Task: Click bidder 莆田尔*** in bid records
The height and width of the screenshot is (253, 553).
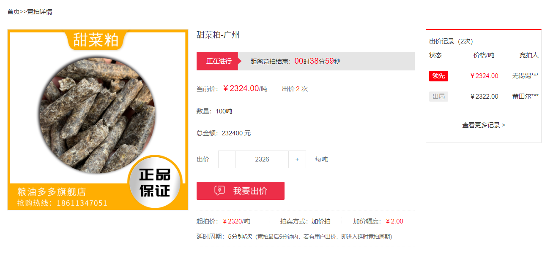Action: [526, 97]
